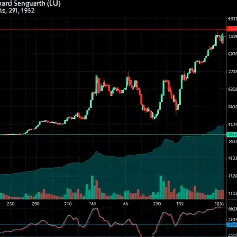Click the "199" label on the time axis
Viewport: 237px width, 237px height.
[x=180, y=204]
